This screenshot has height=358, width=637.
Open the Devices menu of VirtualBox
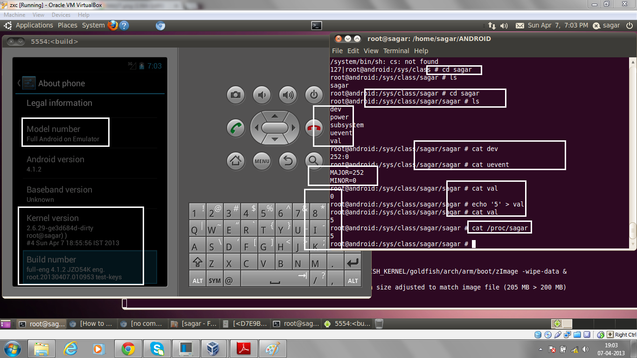[x=61, y=14]
